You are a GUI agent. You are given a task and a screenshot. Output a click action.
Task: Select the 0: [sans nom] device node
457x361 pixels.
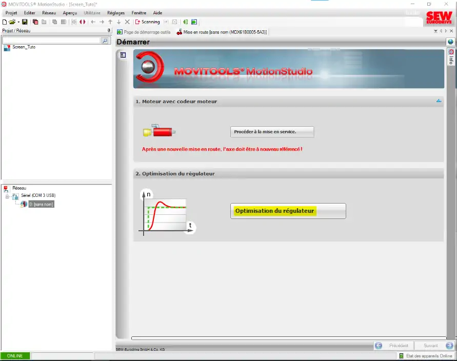41,204
